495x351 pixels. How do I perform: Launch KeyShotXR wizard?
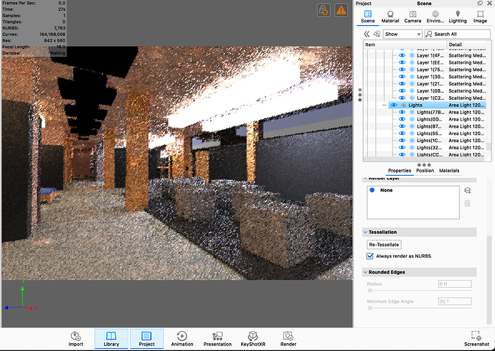click(253, 339)
